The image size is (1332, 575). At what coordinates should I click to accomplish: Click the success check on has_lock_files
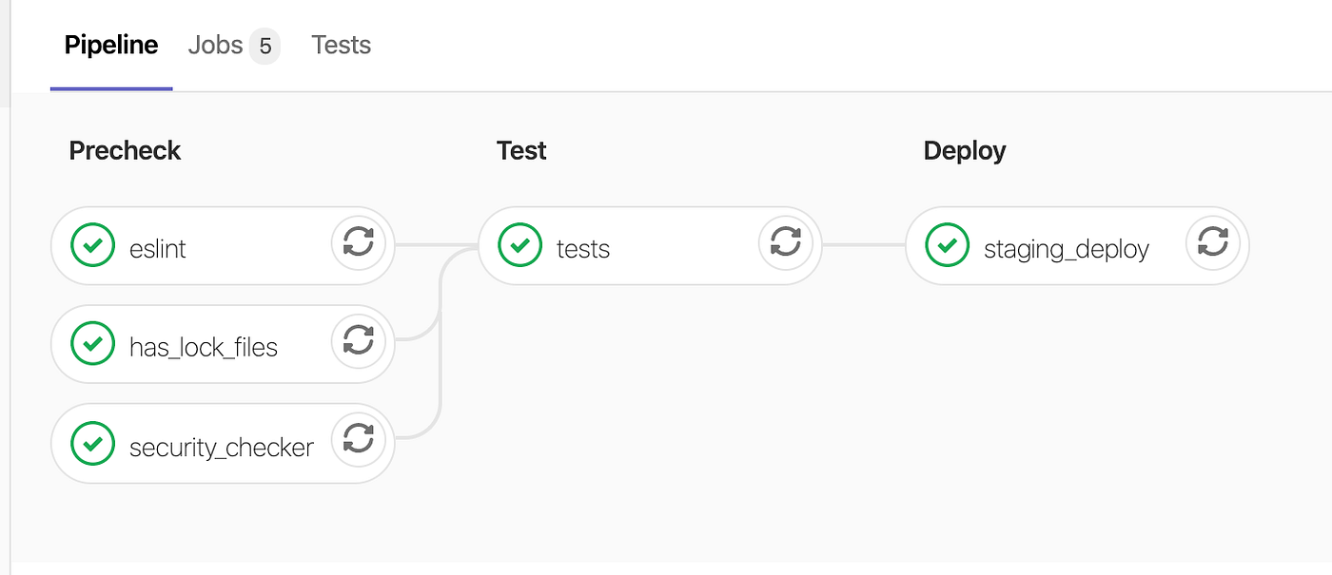coord(92,345)
